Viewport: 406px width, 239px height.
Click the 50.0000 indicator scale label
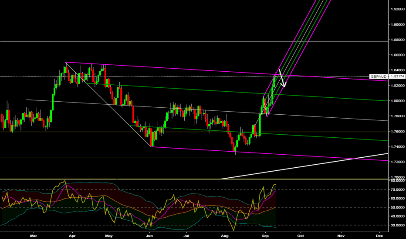[397, 207]
